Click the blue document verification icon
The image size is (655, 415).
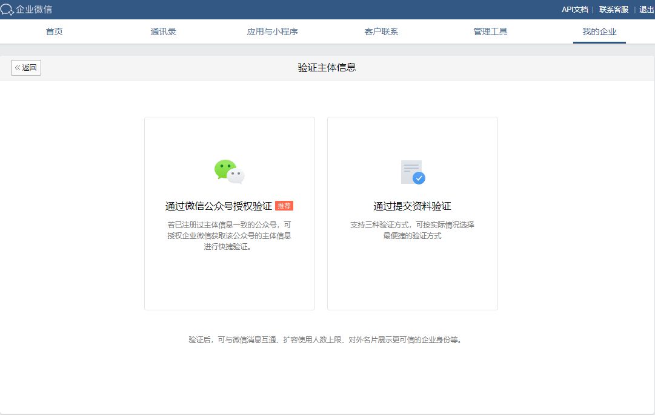click(x=410, y=170)
